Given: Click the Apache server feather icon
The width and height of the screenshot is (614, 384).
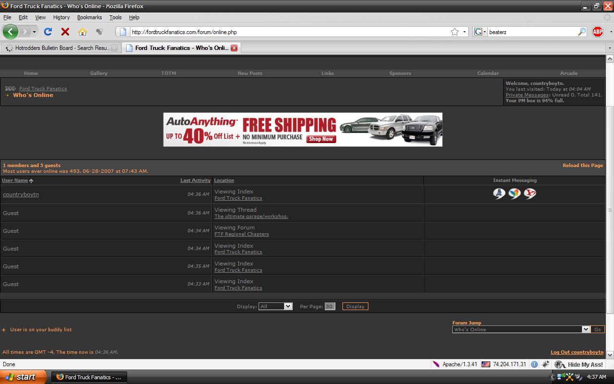Looking at the screenshot, I should (436, 364).
